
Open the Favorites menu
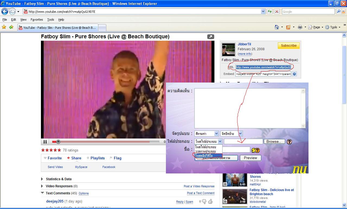(x=37, y=20)
